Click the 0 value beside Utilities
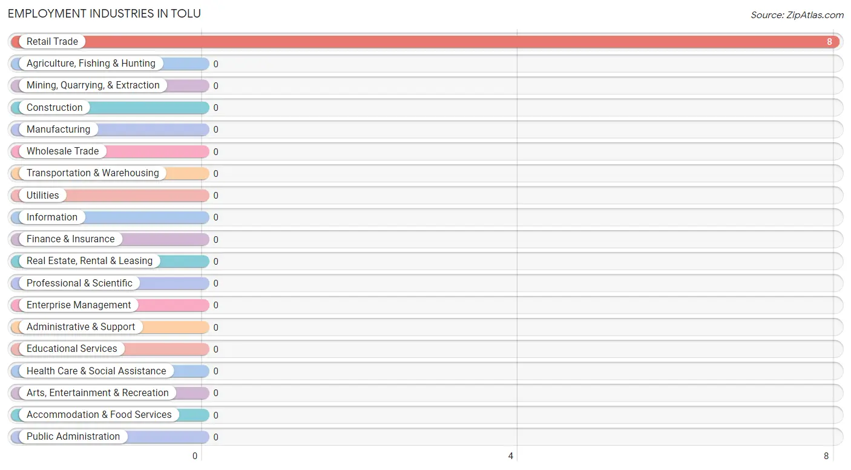The height and width of the screenshot is (470, 851). pyautogui.click(x=215, y=196)
